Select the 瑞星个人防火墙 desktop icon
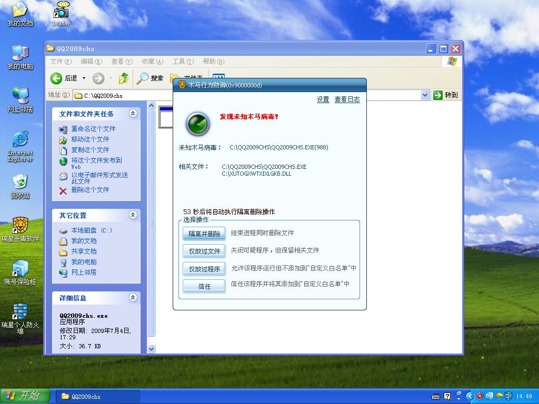Screen dimensions: 539x404 (x=20, y=319)
